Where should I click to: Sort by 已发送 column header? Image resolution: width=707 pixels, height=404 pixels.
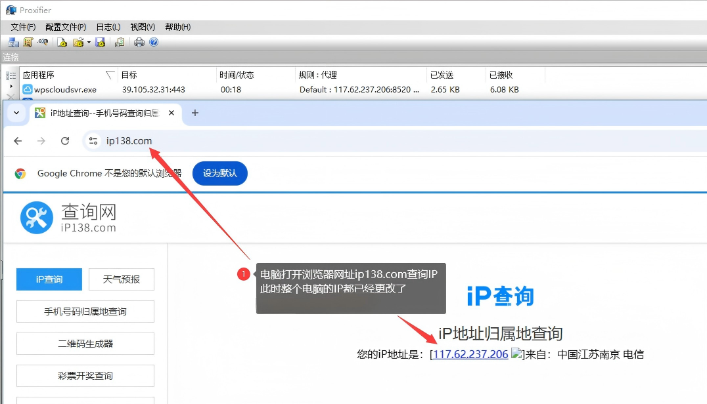pyautogui.click(x=456, y=75)
